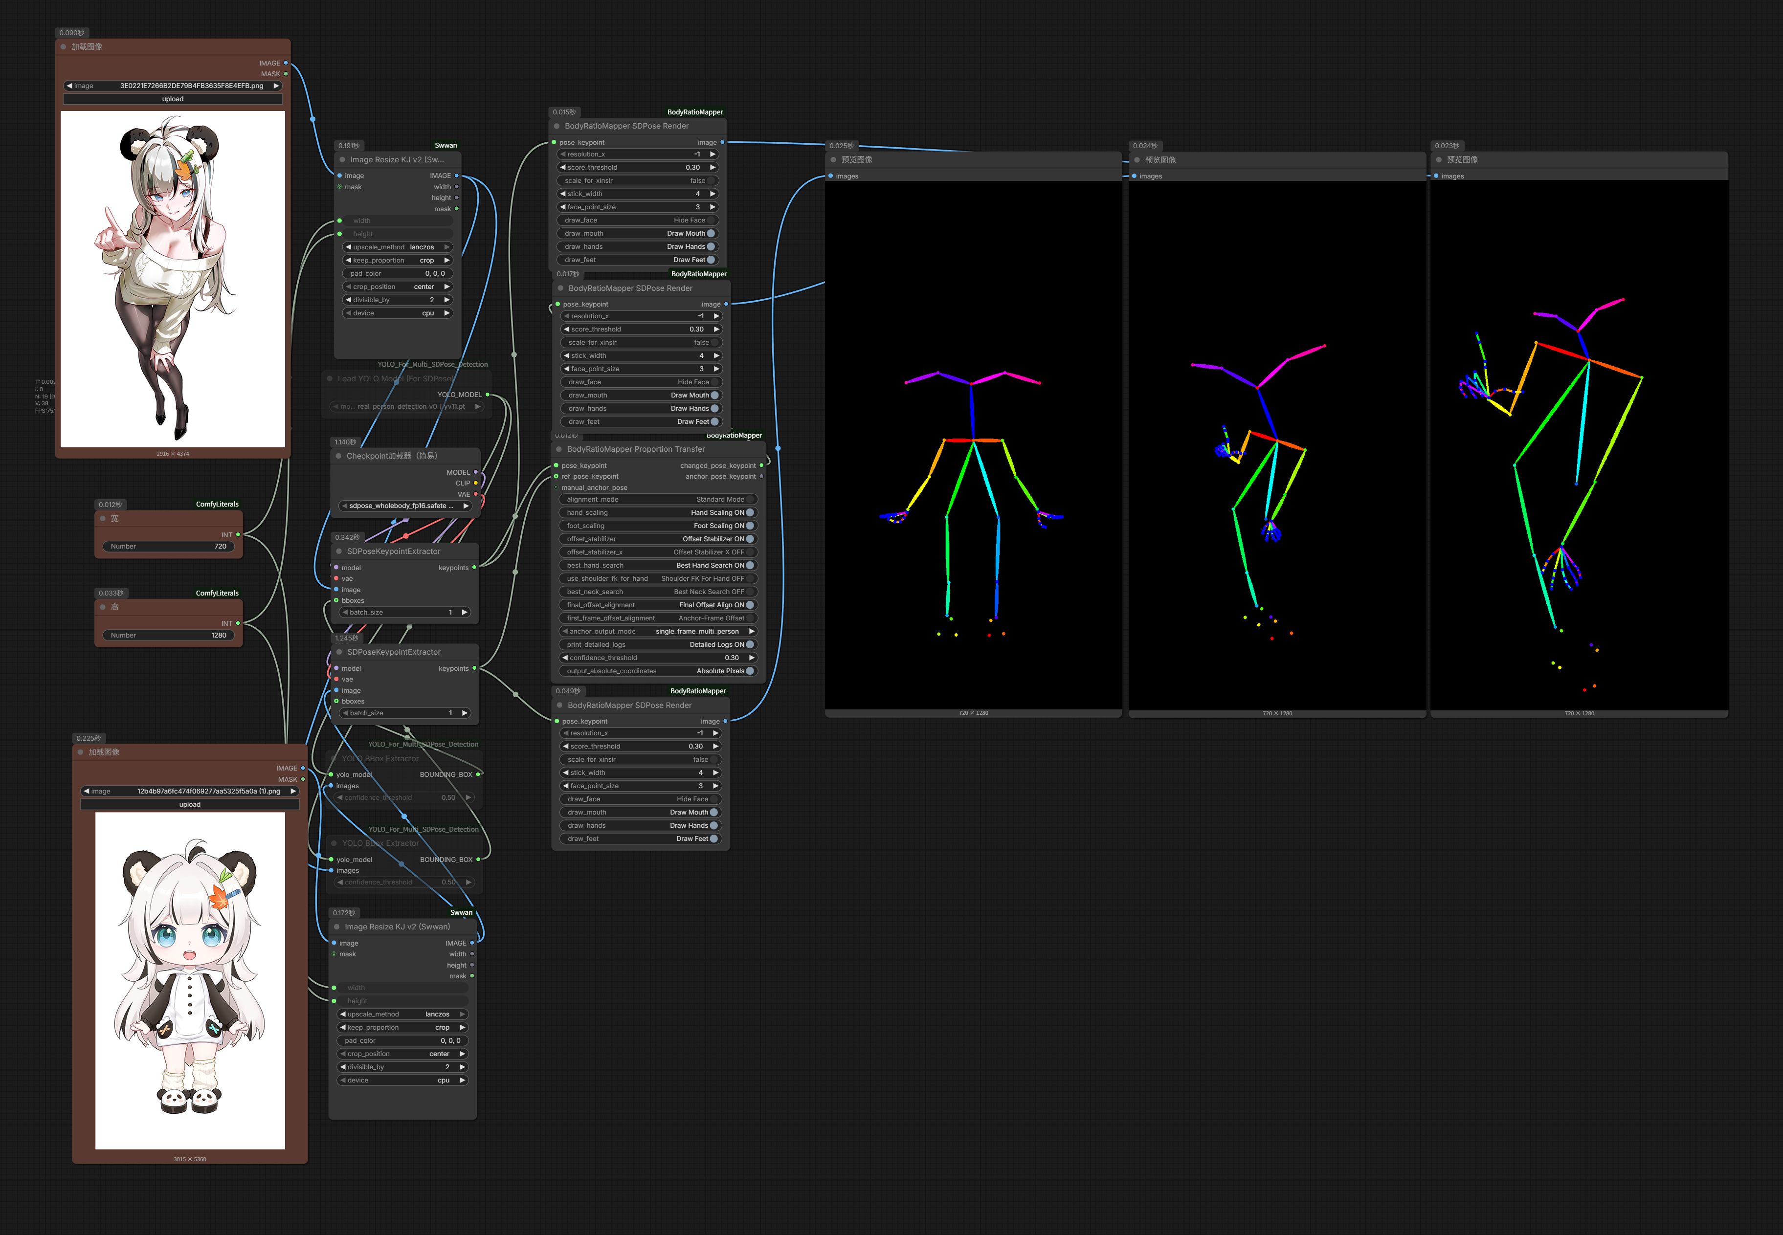The height and width of the screenshot is (1235, 1783).
Task: Click the ComfyLiterals badge above the 宽 node
Action: pyautogui.click(x=217, y=505)
